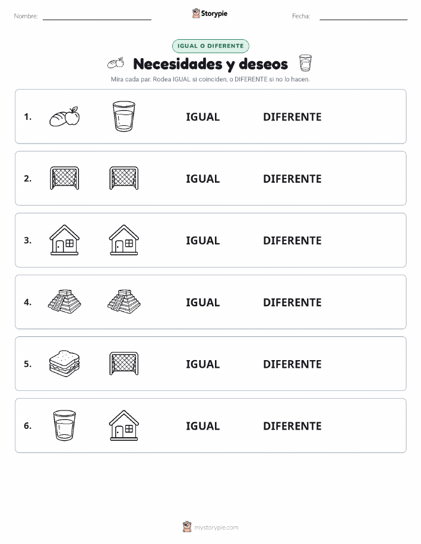Screen dimensions: 421x544
Task: Select the house icon in row 6
Action: point(124,425)
